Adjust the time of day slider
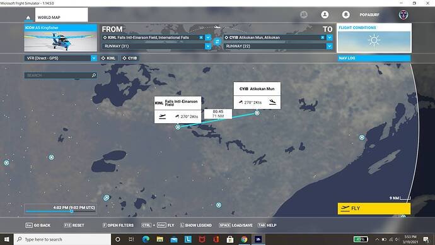Image resolution: width=435 pixels, height=245 pixels. click(72, 211)
